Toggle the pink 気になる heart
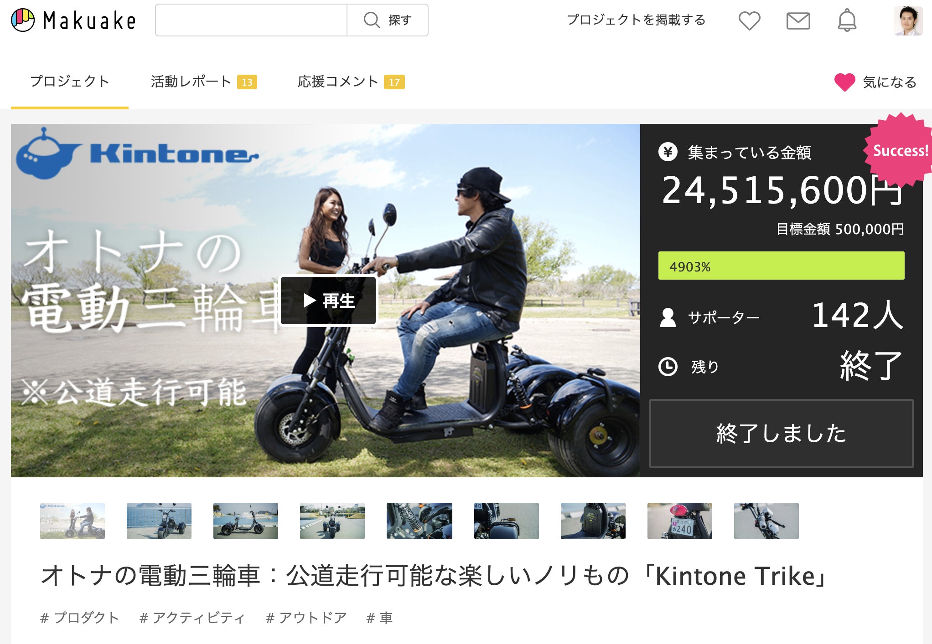 (x=844, y=82)
